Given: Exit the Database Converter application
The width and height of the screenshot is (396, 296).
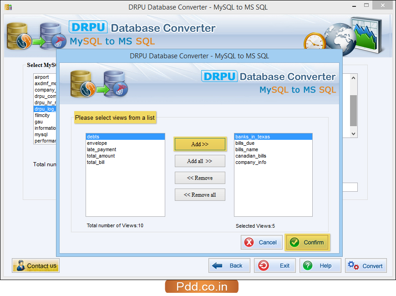Looking at the screenshot, I should coord(275,265).
